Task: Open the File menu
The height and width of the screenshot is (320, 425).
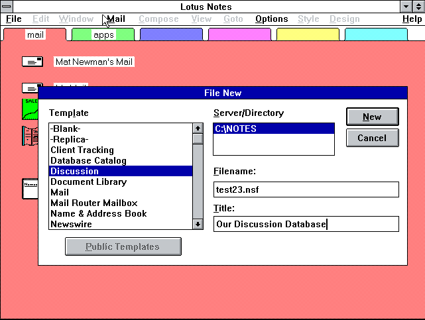Action: (13, 19)
